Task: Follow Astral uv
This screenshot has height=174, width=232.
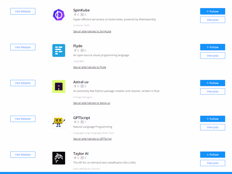Action: pyautogui.click(x=213, y=83)
